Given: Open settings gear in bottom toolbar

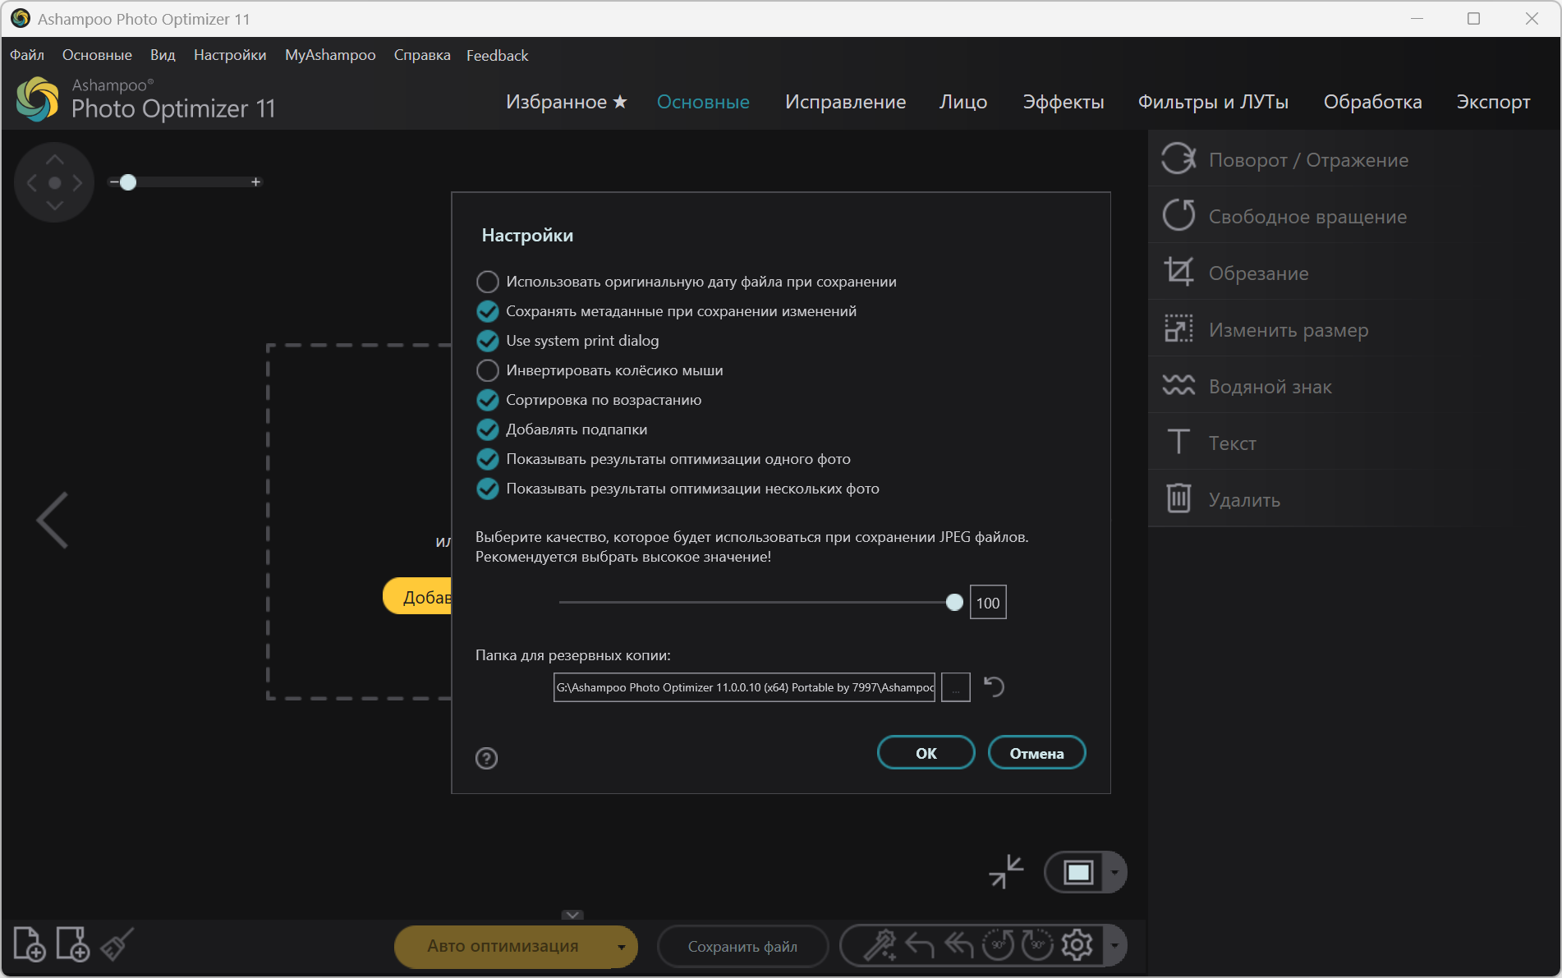Looking at the screenshot, I should pyautogui.click(x=1077, y=945).
